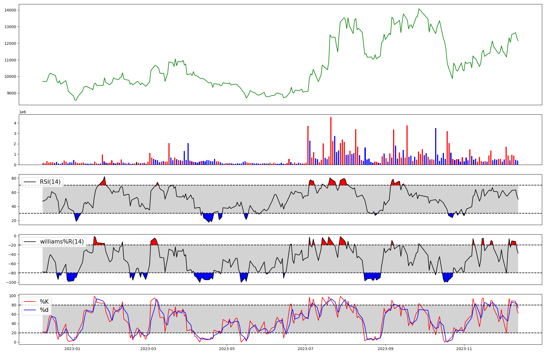Click the %K legend text
This screenshot has height=355, width=546.
point(44,301)
